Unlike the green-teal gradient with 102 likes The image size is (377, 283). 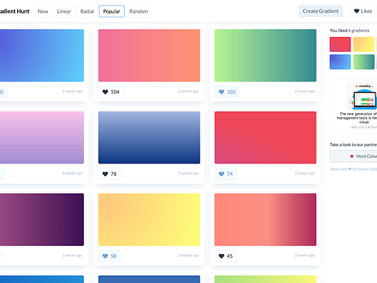tap(227, 92)
